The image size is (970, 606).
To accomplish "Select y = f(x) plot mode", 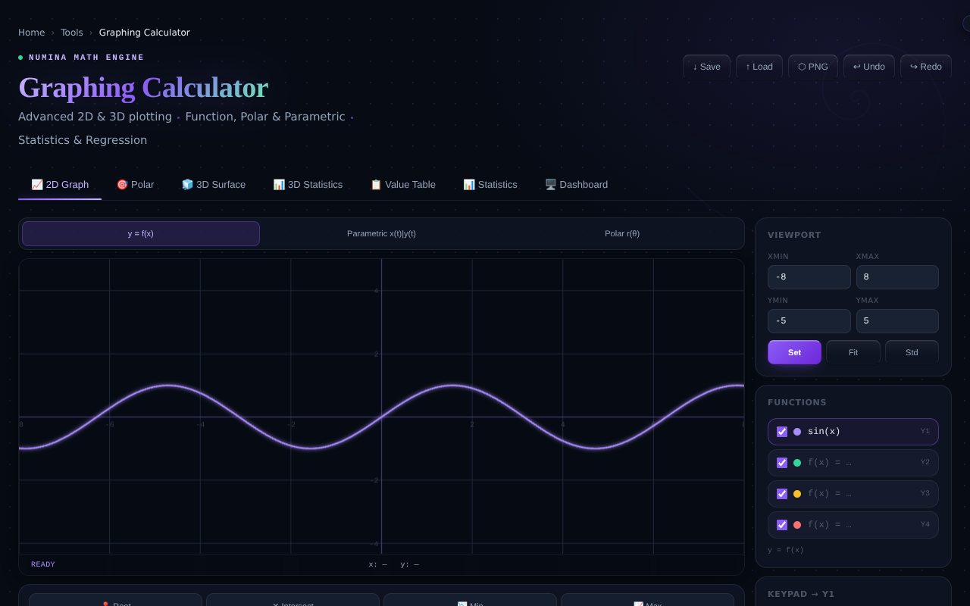I will (x=141, y=233).
